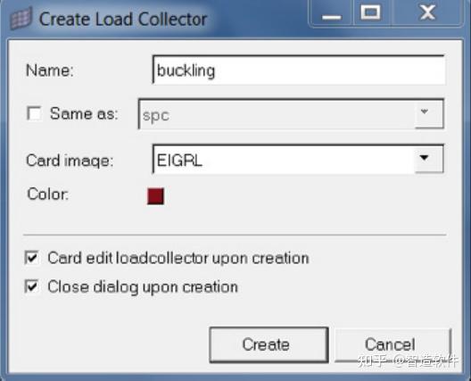Uncheck Card edit loadcollector upon creation checkbox
Screen dimensions: 471x381
pos(32,258)
